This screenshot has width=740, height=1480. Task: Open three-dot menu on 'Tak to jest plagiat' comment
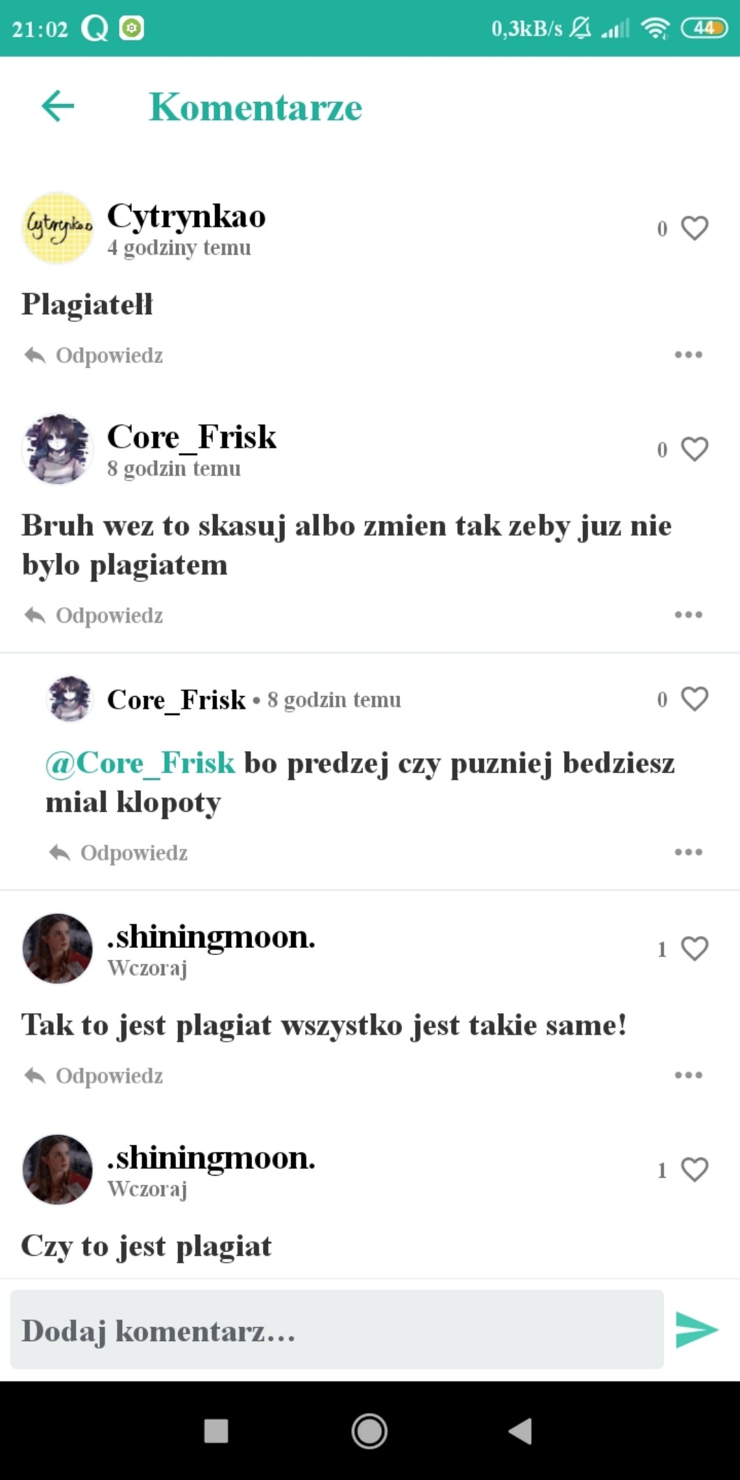tap(688, 1075)
